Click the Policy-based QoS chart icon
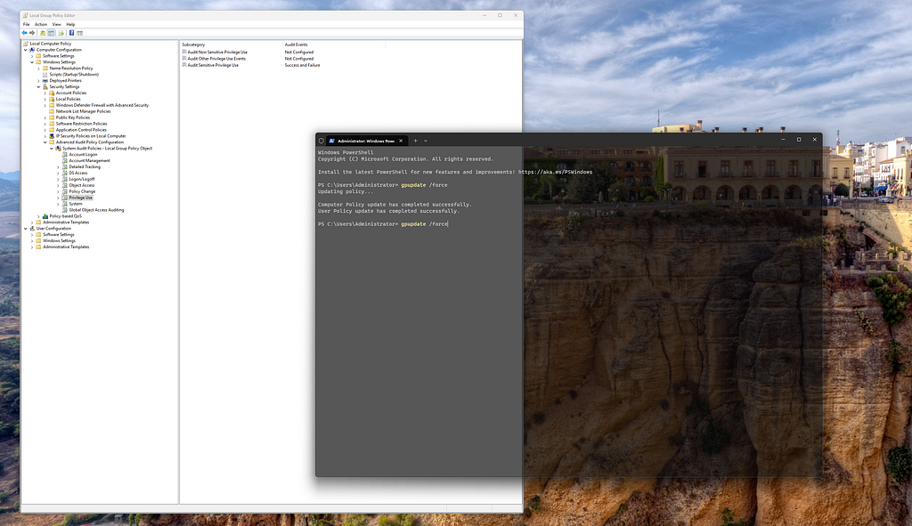The height and width of the screenshot is (526, 912). pos(45,216)
